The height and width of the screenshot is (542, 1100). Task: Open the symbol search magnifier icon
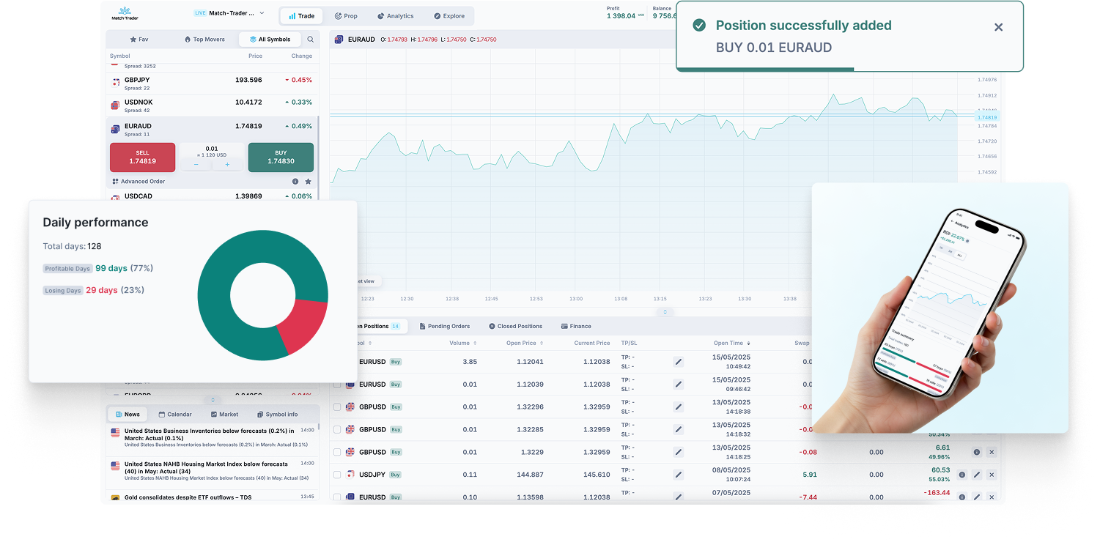click(x=310, y=40)
